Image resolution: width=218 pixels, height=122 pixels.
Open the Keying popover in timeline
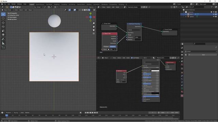[16, 113]
